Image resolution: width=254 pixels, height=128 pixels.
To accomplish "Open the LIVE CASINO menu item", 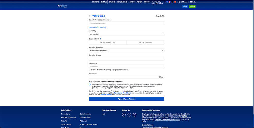I will (122, 2).
